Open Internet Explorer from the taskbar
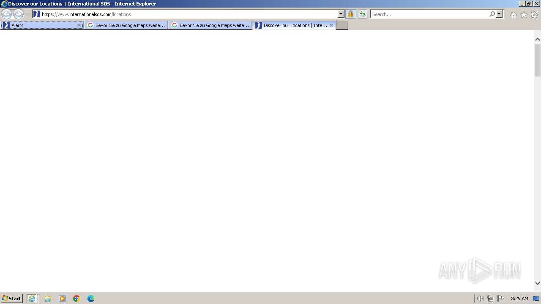541x304 pixels. [33, 299]
